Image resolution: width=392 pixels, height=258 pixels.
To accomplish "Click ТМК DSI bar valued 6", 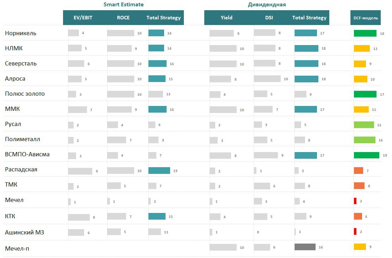I will coord(262,186).
